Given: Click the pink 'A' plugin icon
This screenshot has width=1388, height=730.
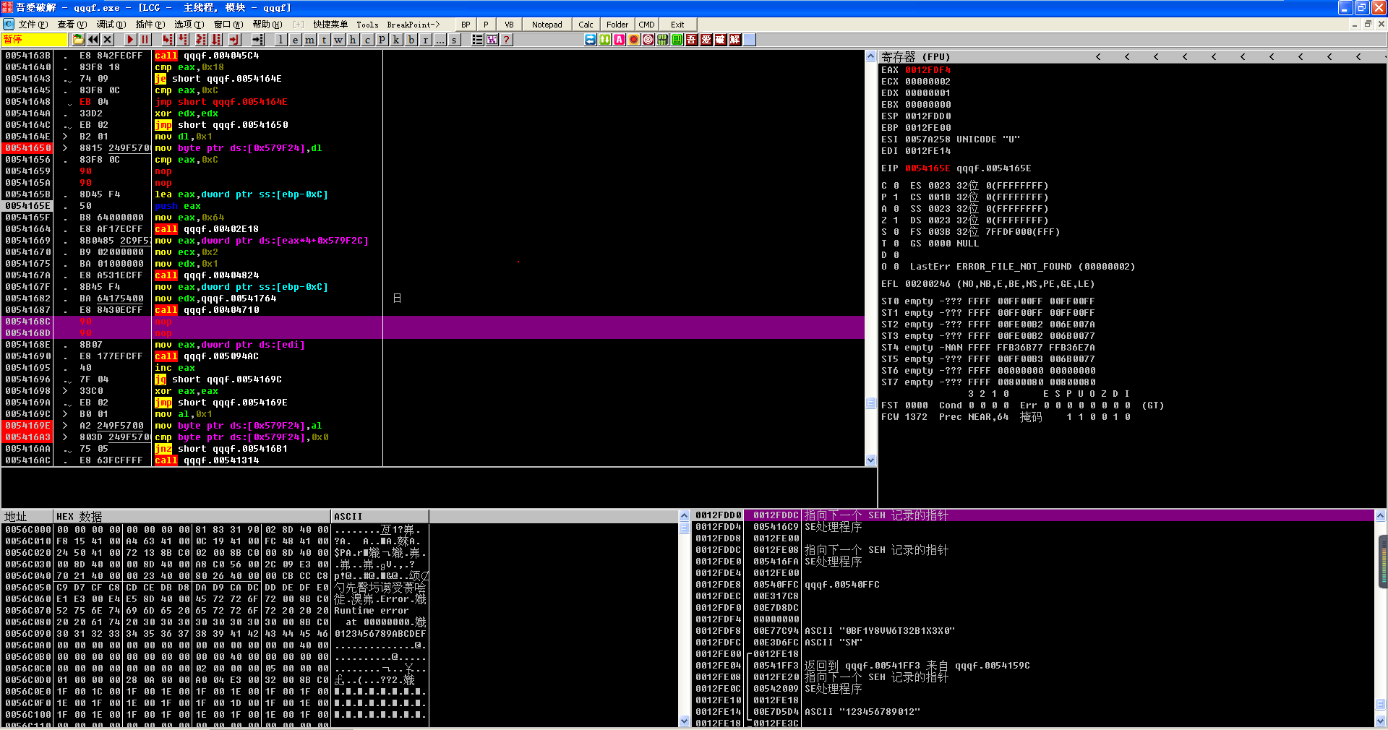Looking at the screenshot, I should 620,40.
